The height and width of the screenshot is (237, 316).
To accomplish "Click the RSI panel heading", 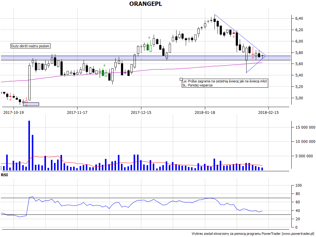I will tap(4, 175).
